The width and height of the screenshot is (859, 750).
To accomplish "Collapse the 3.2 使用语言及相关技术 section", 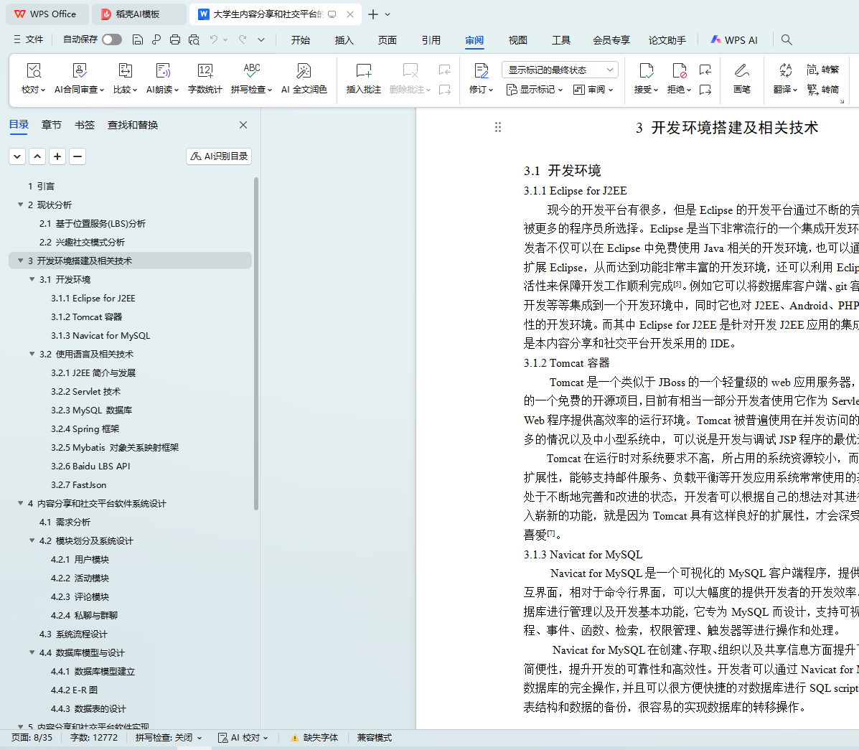I will coord(32,354).
